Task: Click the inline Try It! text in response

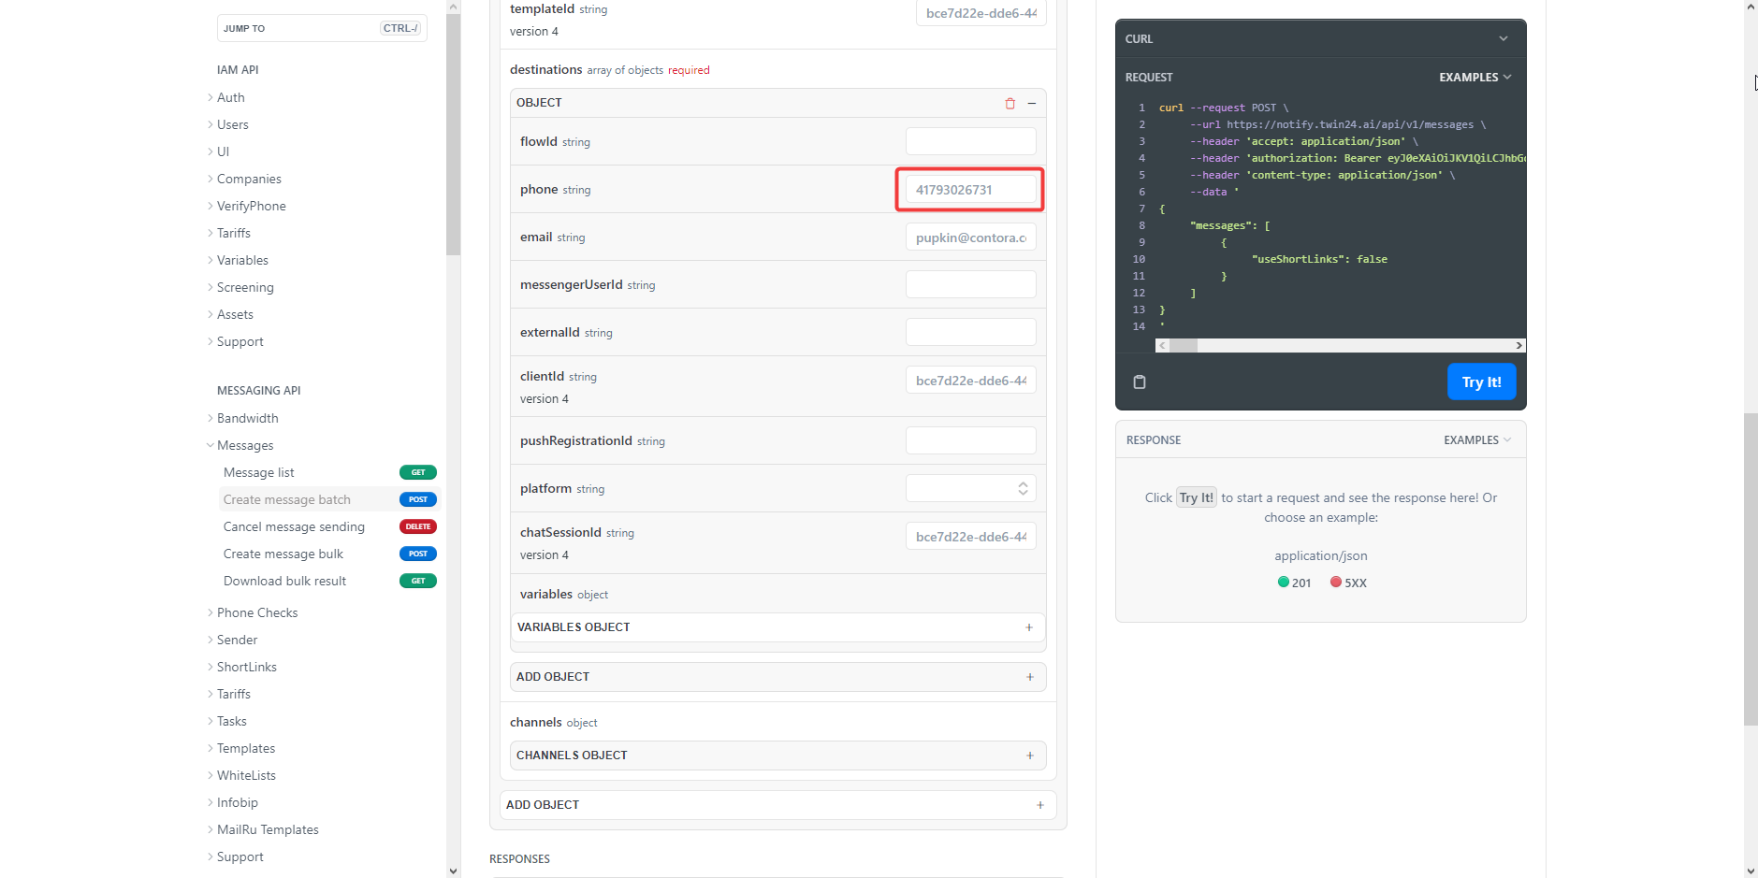Action: [x=1197, y=497]
